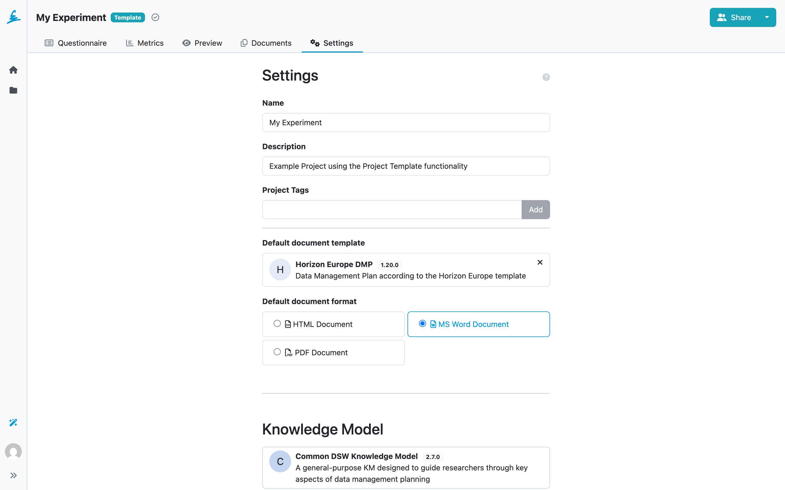Open the user profile avatar

pyautogui.click(x=13, y=451)
